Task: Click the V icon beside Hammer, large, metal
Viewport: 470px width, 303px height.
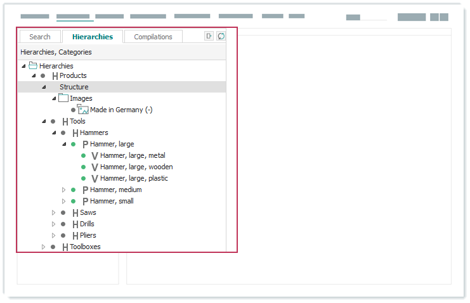Action: tap(95, 156)
